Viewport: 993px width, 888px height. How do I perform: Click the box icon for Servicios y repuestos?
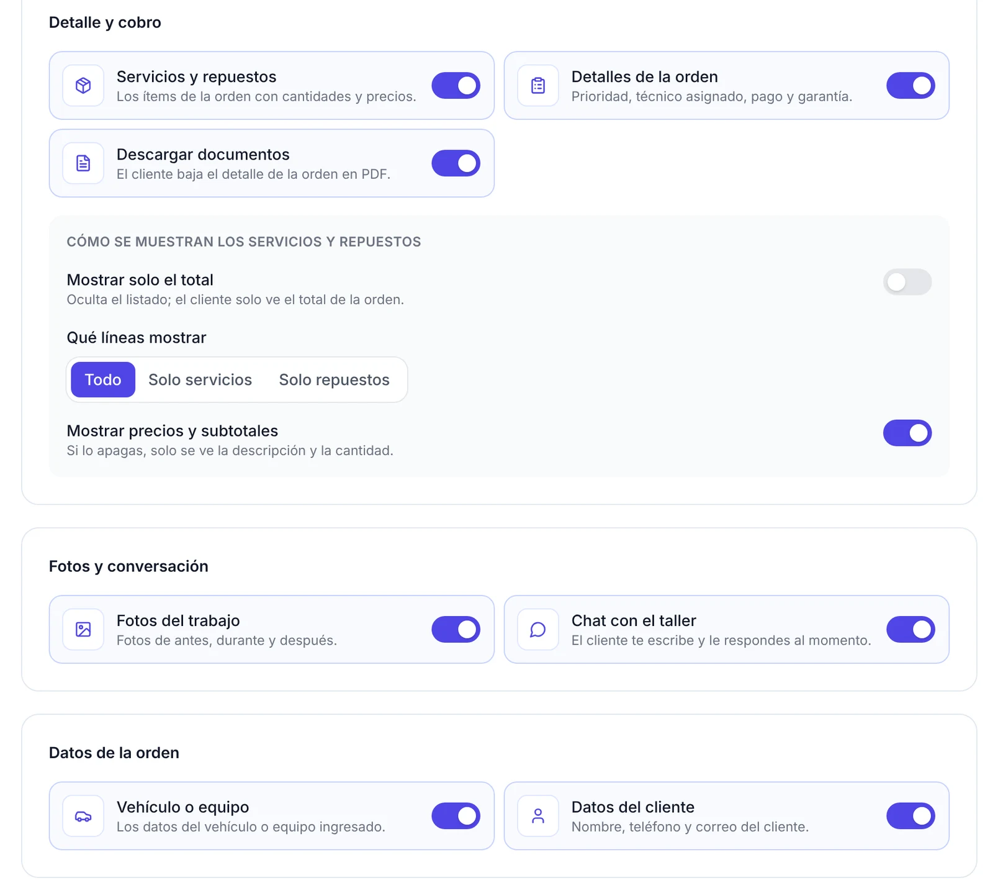pyautogui.click(x=83, y=86)
